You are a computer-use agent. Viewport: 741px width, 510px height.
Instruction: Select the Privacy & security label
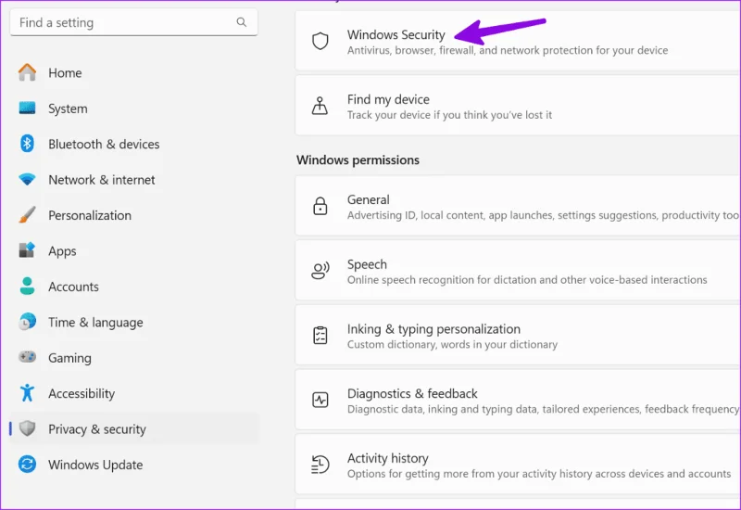coord(97,429)
